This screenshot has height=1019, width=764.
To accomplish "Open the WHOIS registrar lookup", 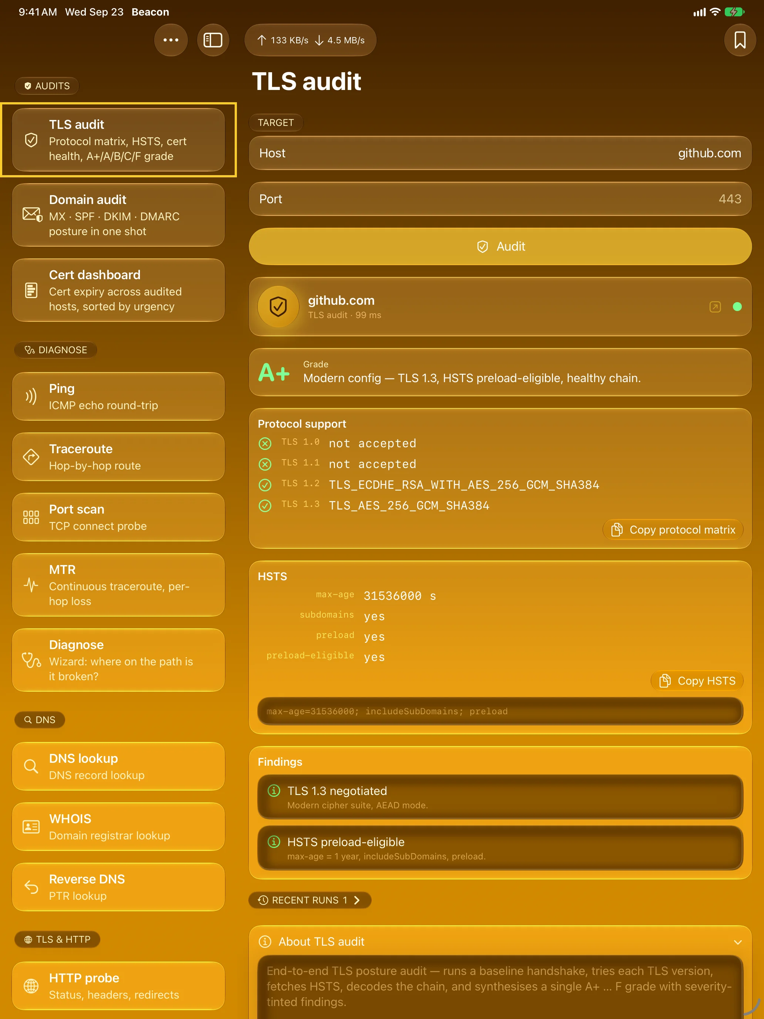I will pos(118,826).
